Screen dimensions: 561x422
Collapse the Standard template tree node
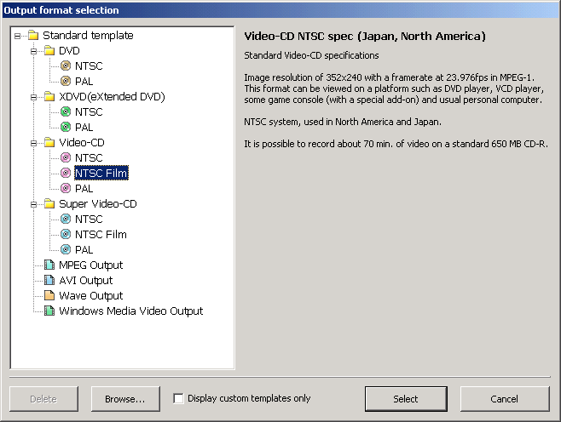18,36
